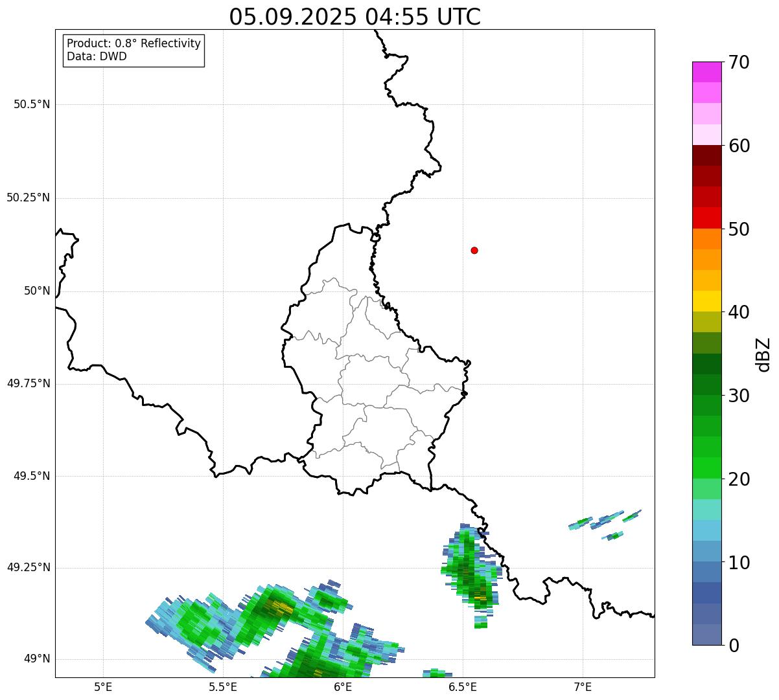Click the orange colorbar segment below 50

(x=707, y=239)
